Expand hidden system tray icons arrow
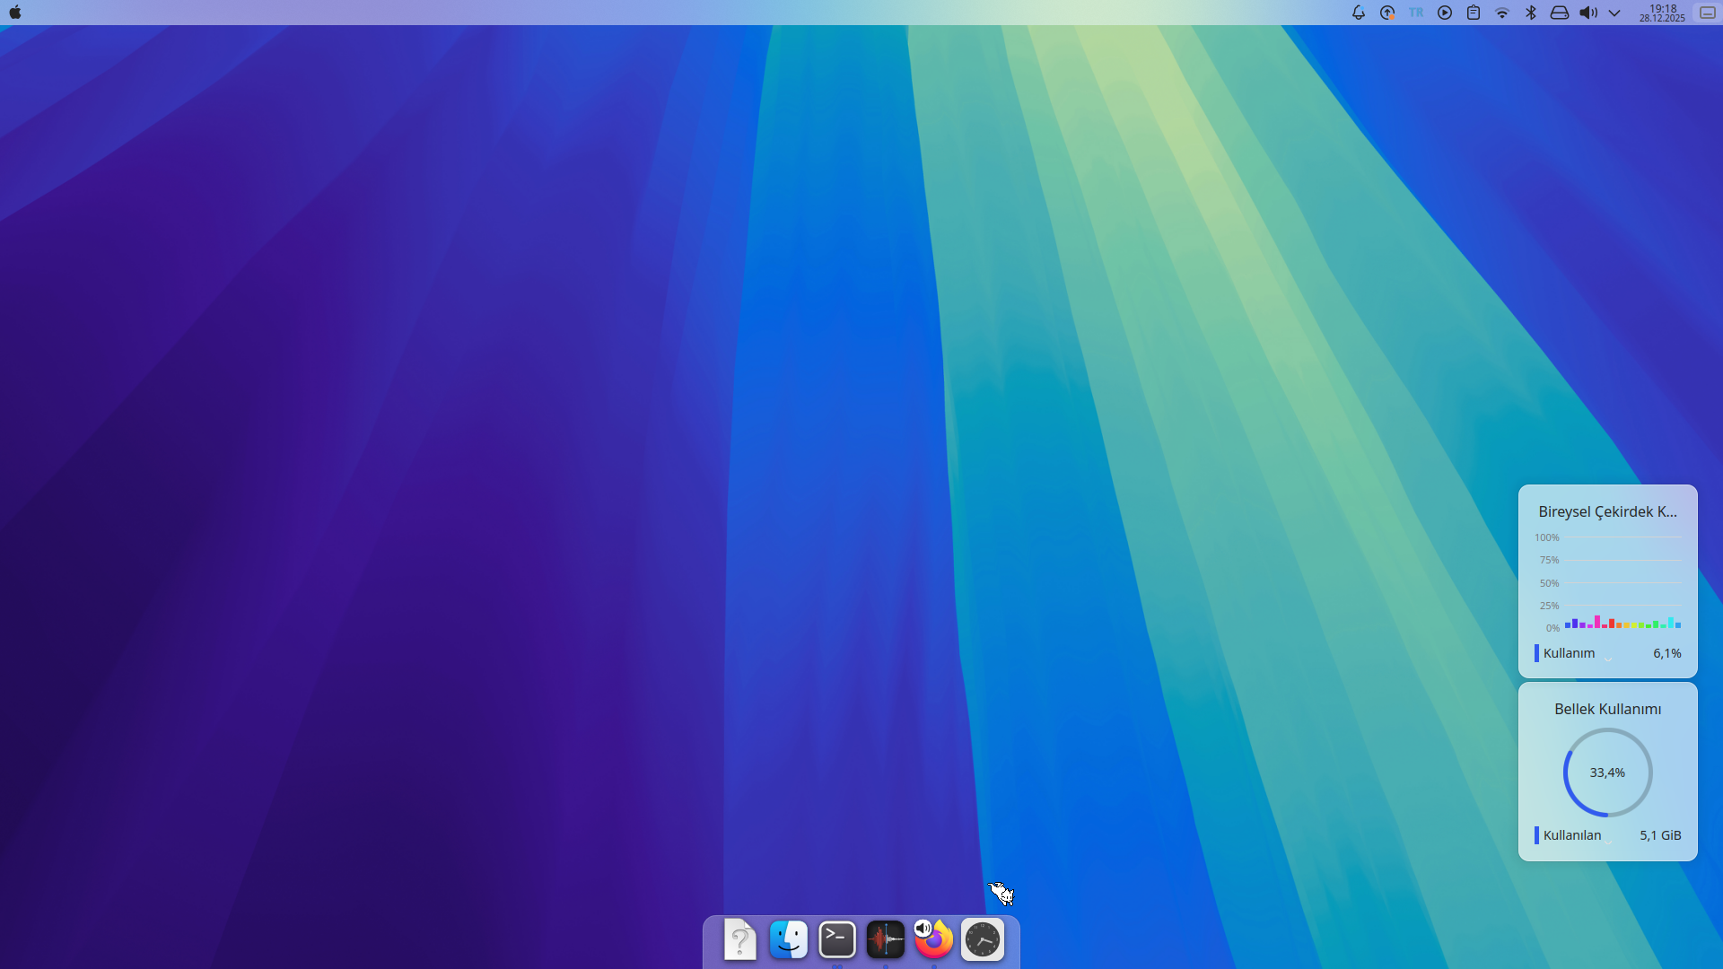Image resolution: width=1723 pixels, height=969 pixels. click(1614, 13)
